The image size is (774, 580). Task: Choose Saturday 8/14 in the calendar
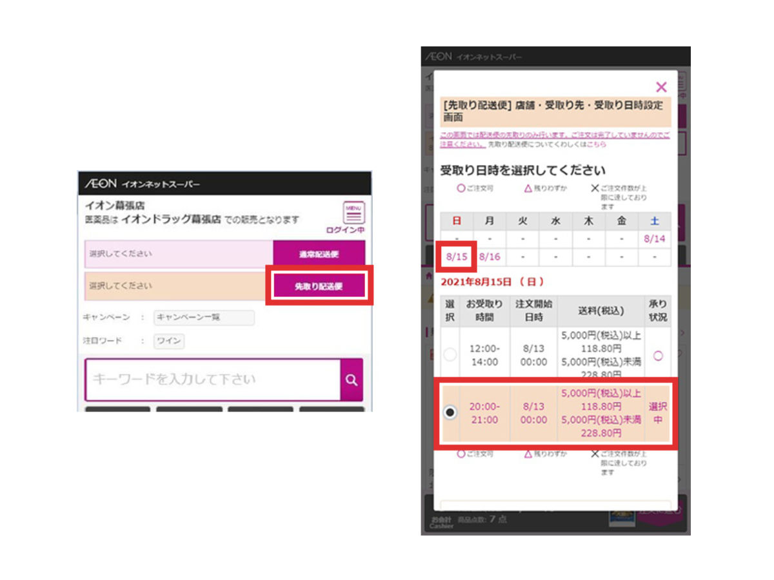(x=654, y=238)
